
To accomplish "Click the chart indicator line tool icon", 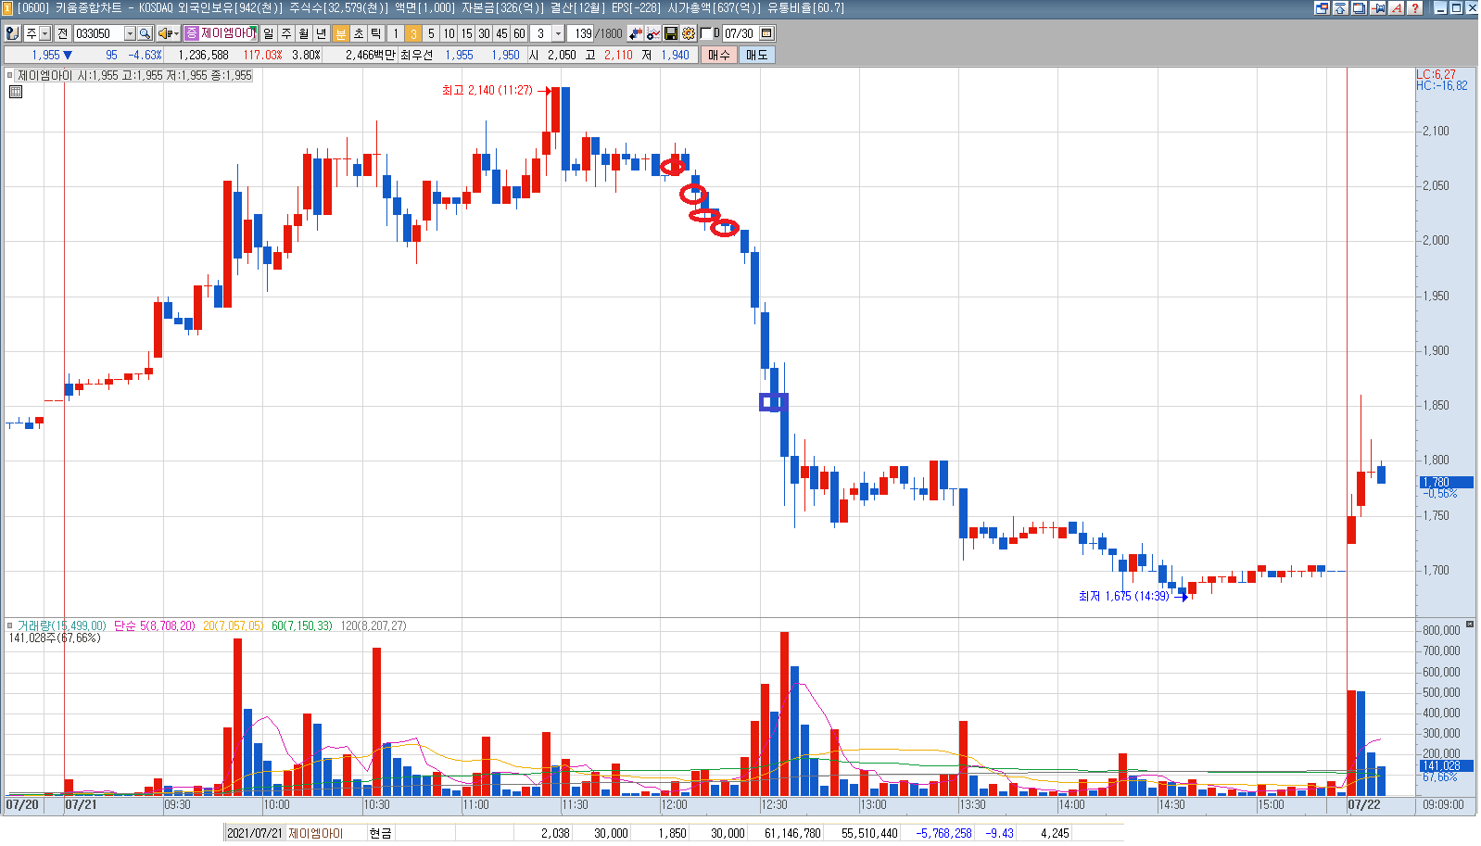I will point(653,33).
